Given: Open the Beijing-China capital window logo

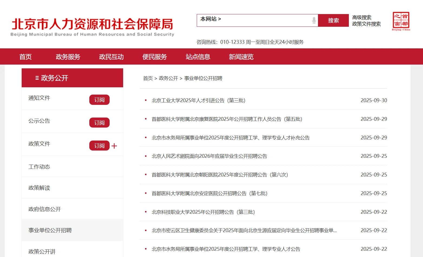Looking at the screenshot, I should click(401, 21).
